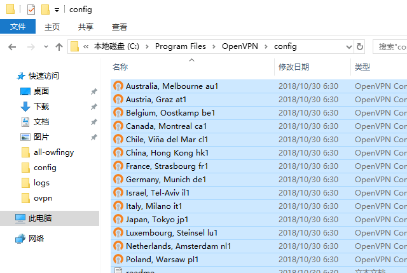Unpin 下载 using its pin icon
This screenshot has width=407, height=273.
93,107
